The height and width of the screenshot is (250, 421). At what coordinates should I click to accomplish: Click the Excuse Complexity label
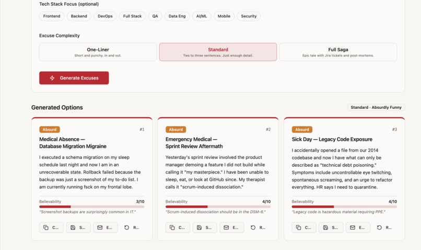point(60,36)
